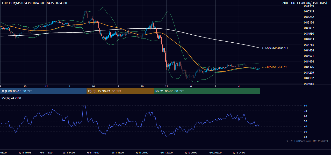Click the 6/12 04:00 time label
Viewport: 331px width, 155px height.
click(239, 152)
